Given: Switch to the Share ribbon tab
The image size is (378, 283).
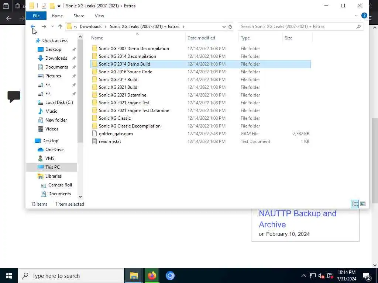Looking at the screenshot, I should pyautogui.click(x=79, y=15).
